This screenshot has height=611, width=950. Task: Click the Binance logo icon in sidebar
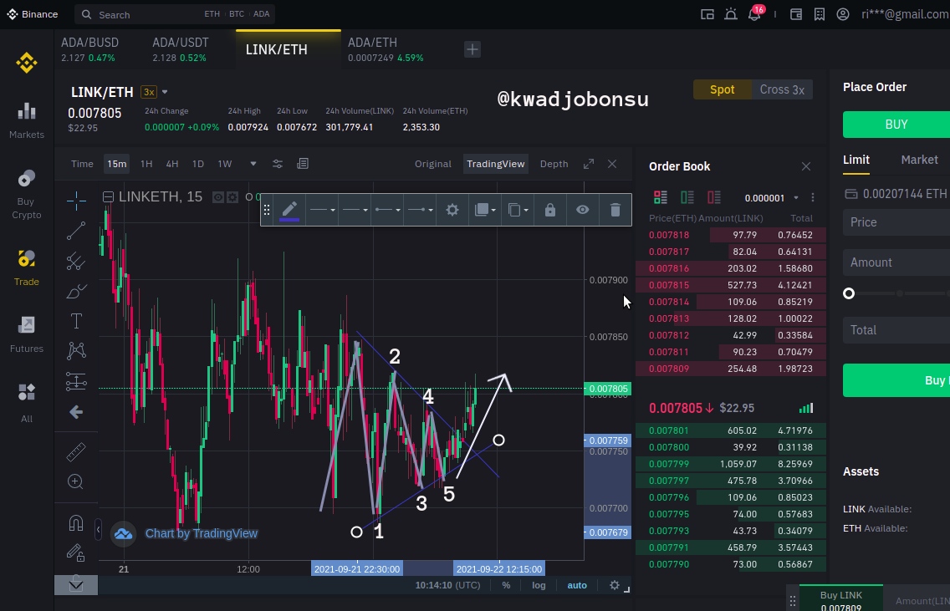tap(27, 63)
